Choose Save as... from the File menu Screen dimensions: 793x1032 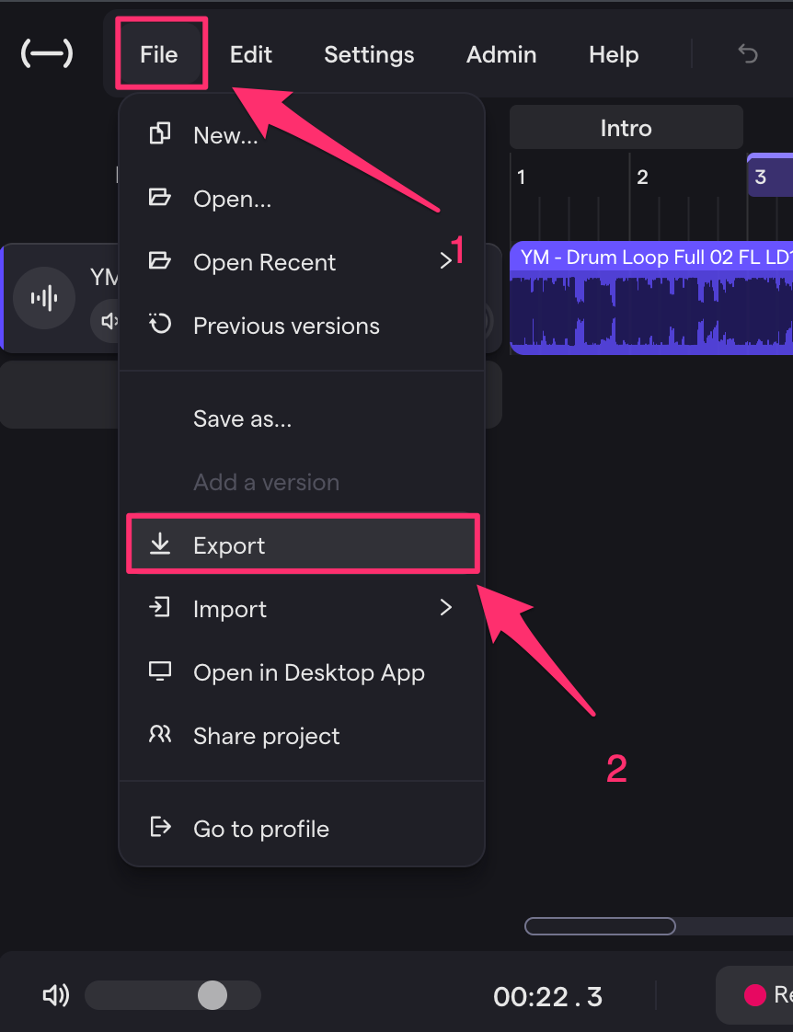pyautogui.click(x=242, y=419)
